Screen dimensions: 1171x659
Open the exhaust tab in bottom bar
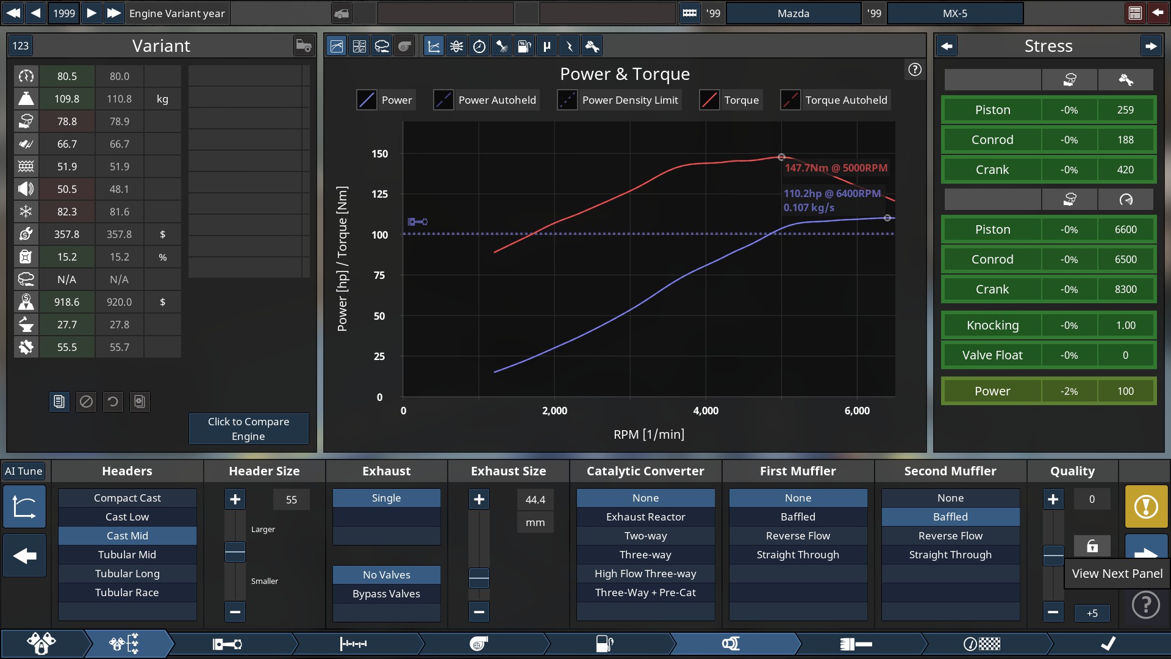(x=731, y=644)
